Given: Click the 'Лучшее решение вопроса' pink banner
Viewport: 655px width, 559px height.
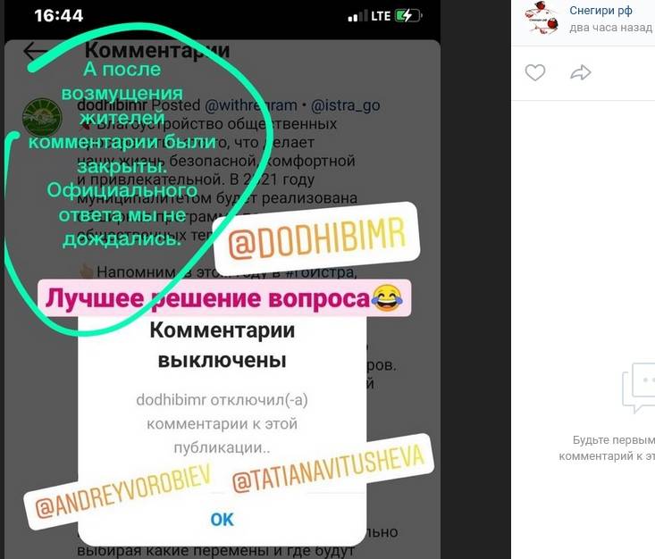Looking at the screenshot, I should pos(224,298).
